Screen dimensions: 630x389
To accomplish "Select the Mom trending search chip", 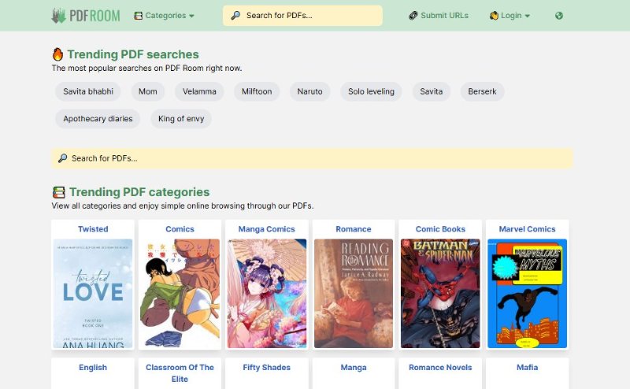I will click(148, 91).
